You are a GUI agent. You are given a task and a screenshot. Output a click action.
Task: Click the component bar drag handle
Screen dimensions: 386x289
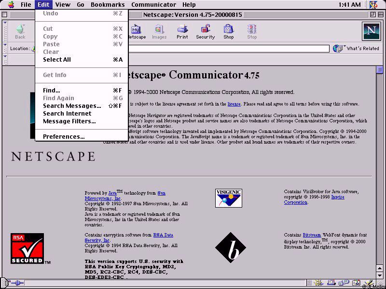pyautogui.click(x=310, y=283)
